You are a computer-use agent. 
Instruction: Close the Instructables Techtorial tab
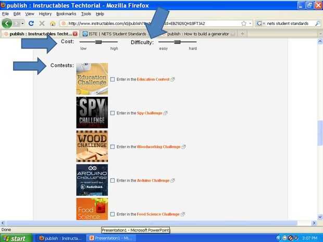click(75, 34)
